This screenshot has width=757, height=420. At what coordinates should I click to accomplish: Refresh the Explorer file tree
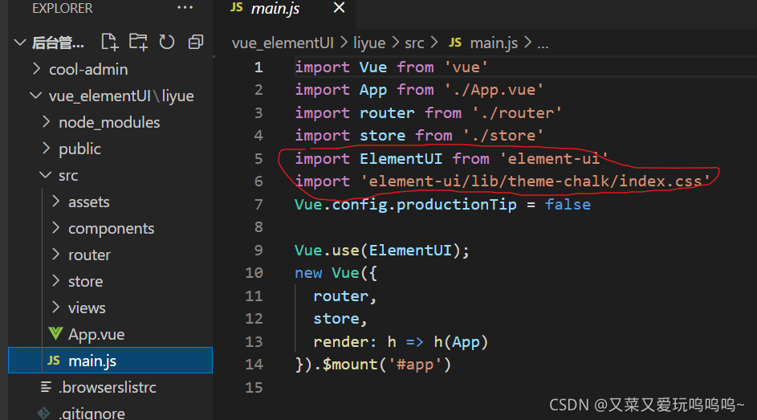click(167, 43)
